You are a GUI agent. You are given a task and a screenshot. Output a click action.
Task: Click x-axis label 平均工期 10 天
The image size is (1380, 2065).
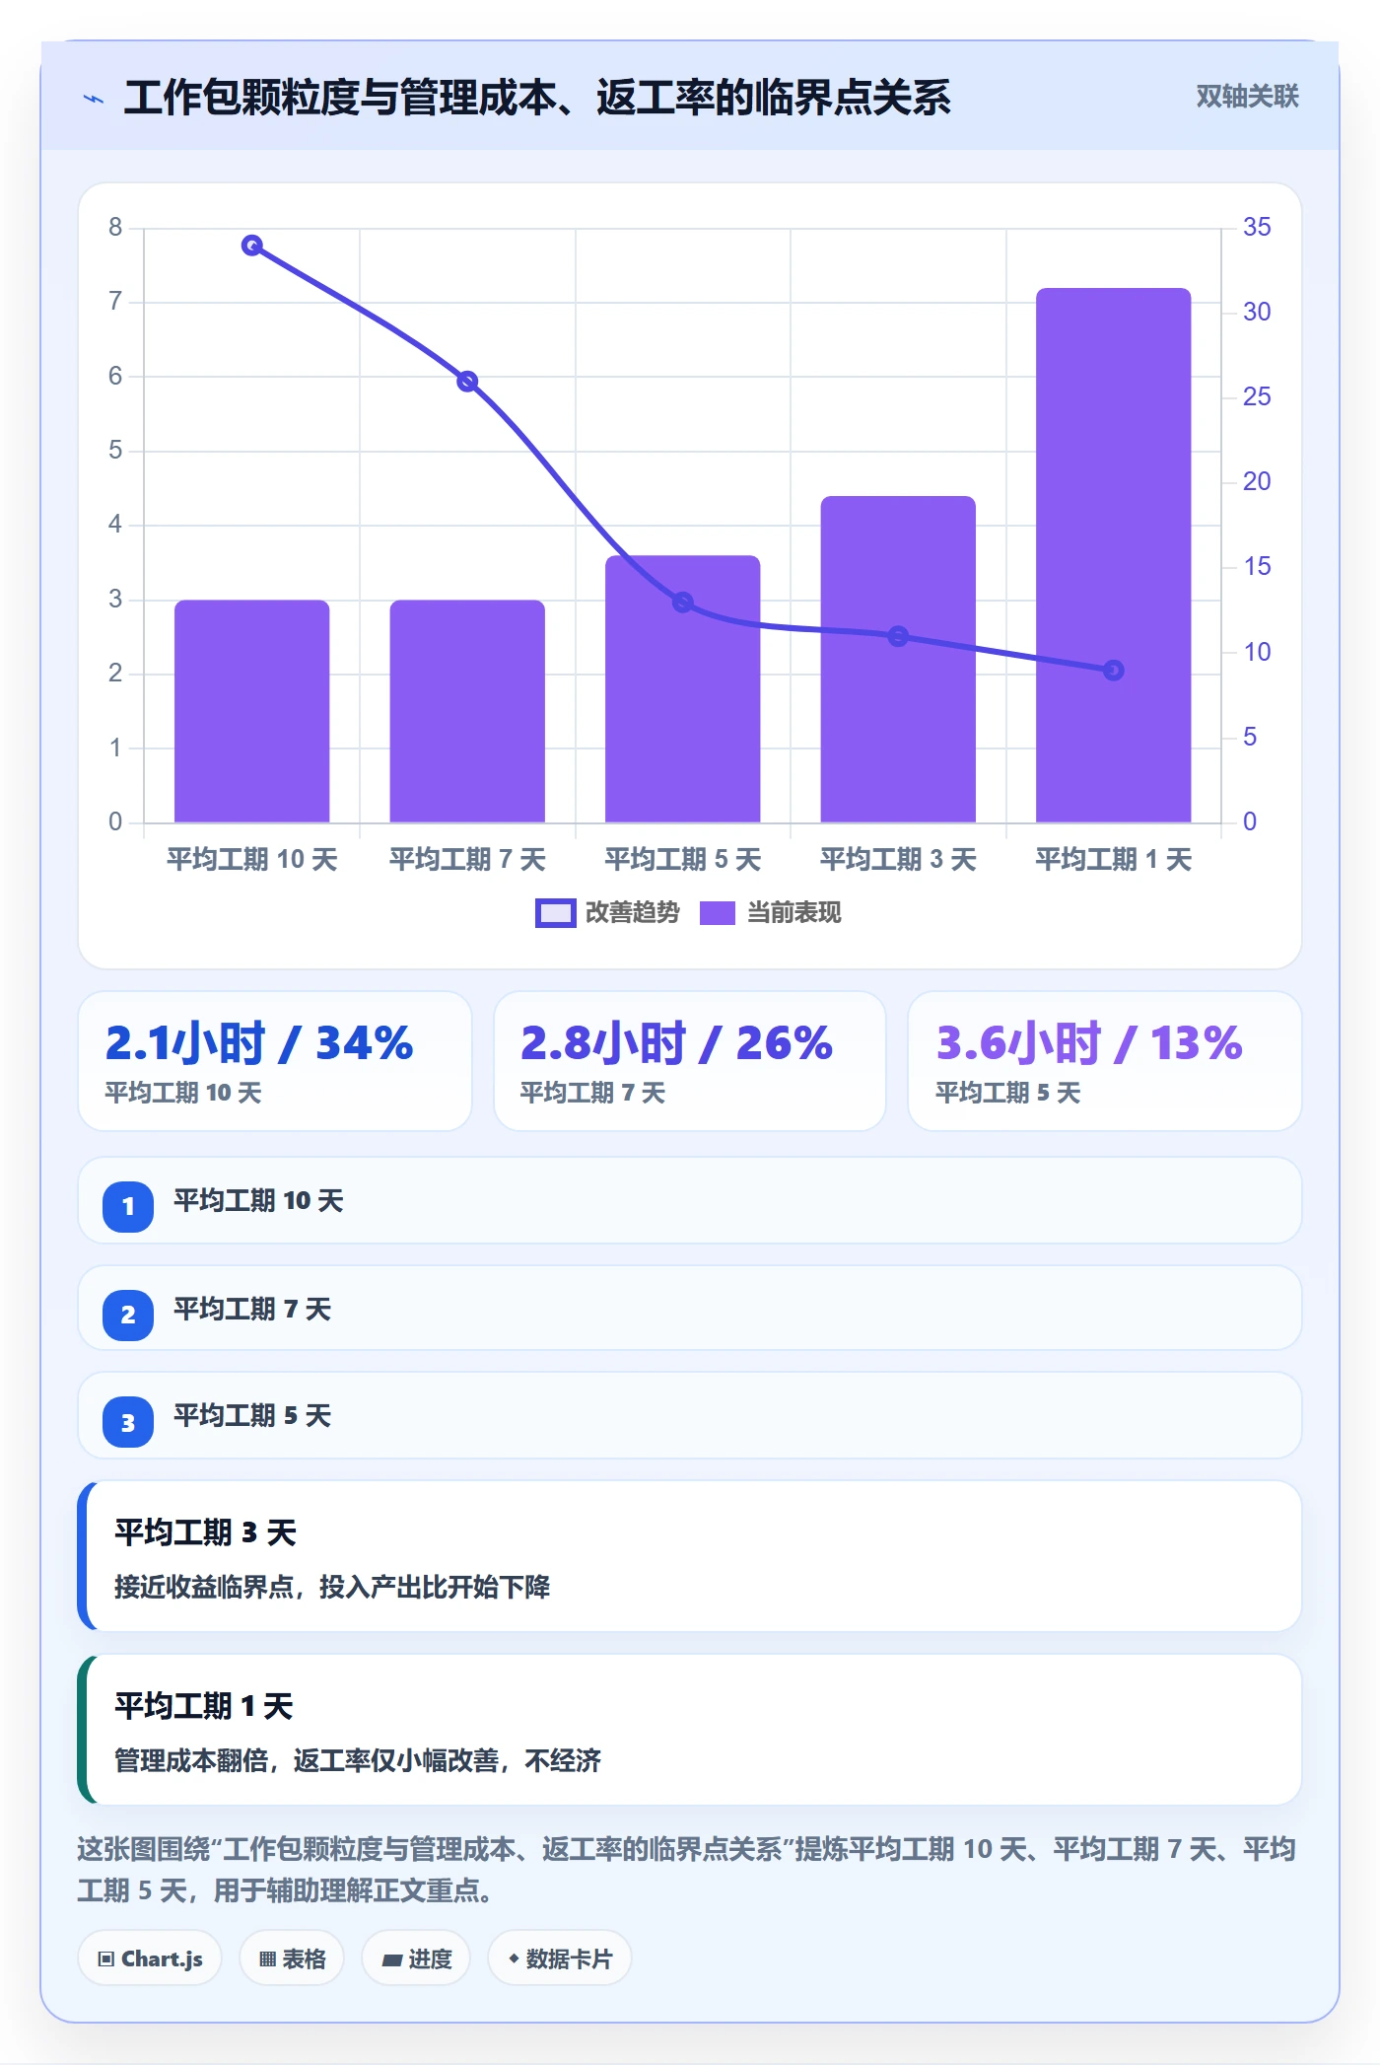tap(252, 859)
